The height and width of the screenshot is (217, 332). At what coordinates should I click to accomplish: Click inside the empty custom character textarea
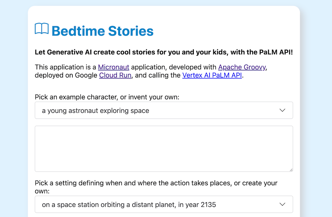164,148
